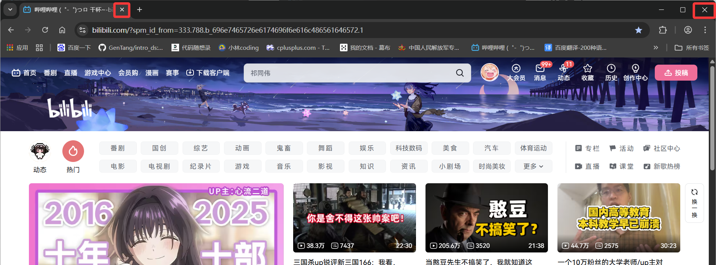This screenshot has height=265, width=716.
Task: Select the 国创 category
Action: tap(159, 148)
